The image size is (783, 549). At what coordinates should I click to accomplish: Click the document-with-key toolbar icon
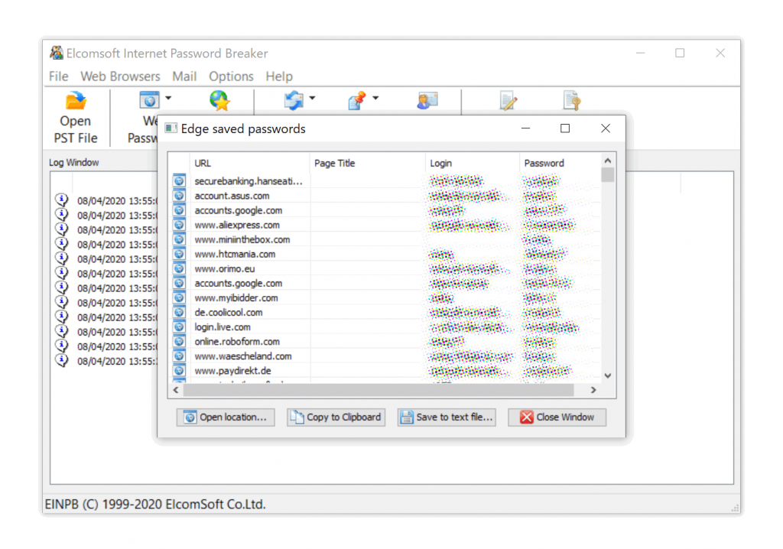tap(571, 100)
